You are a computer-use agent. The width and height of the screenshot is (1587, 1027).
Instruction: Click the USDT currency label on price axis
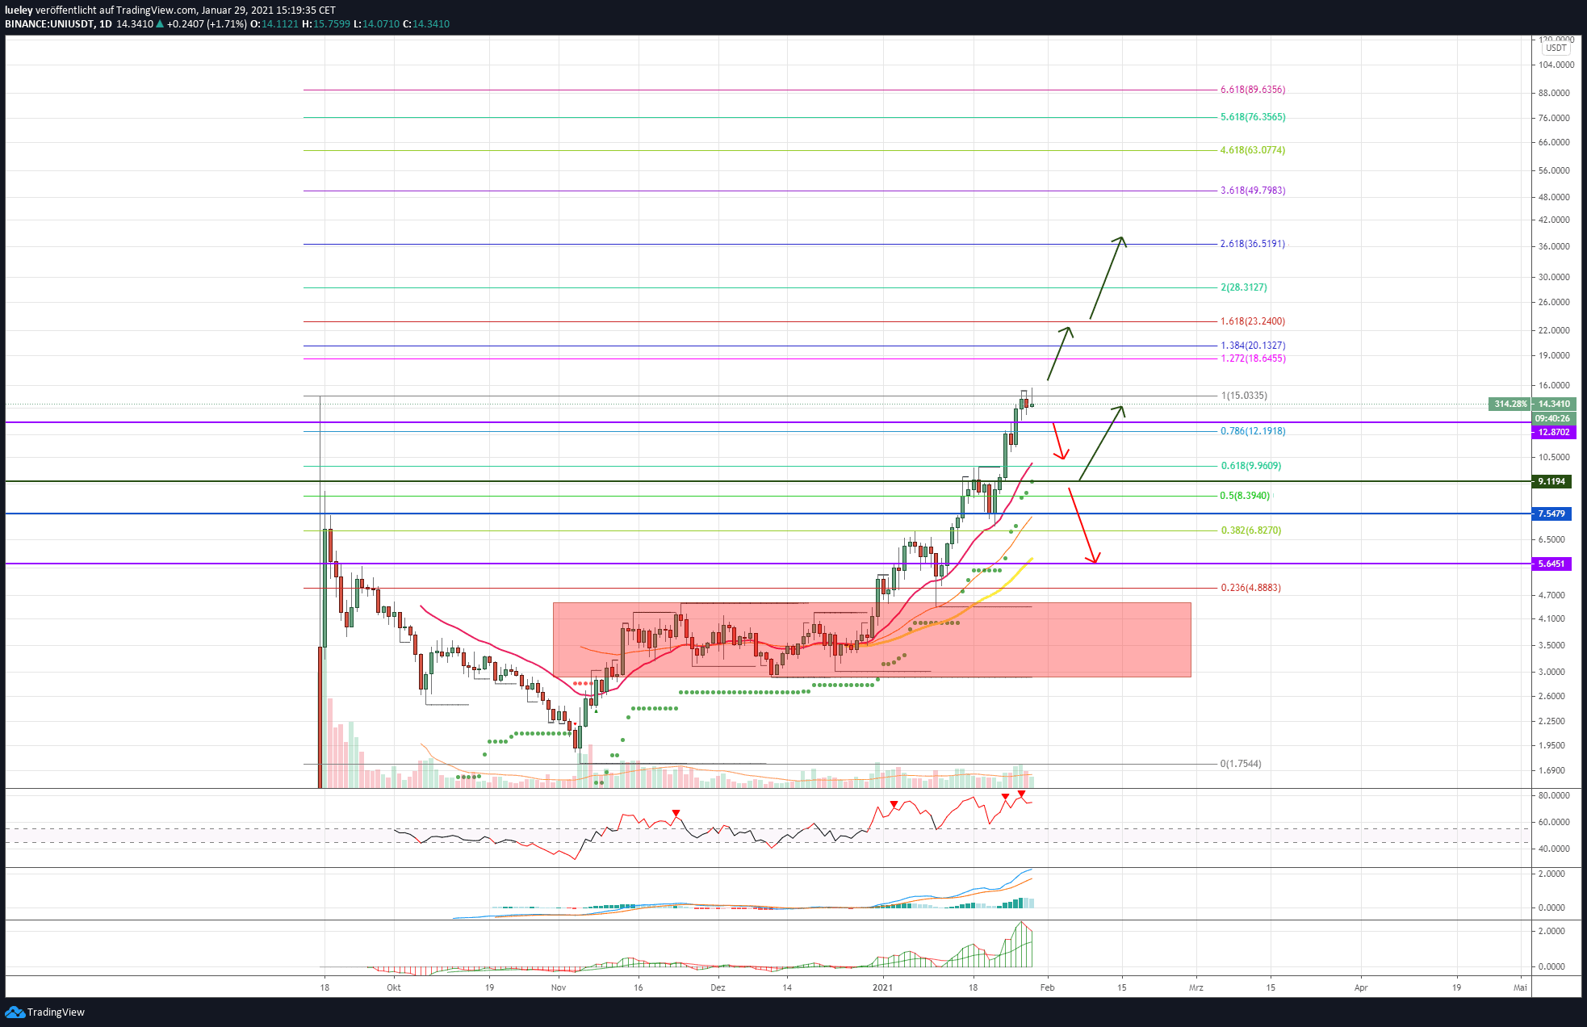click(x=1556, y=48)
